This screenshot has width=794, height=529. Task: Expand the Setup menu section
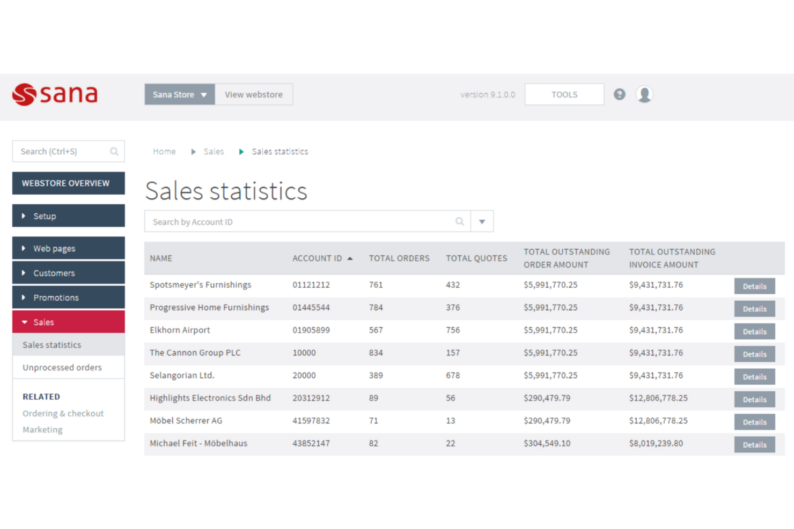(x=69, y=216)
